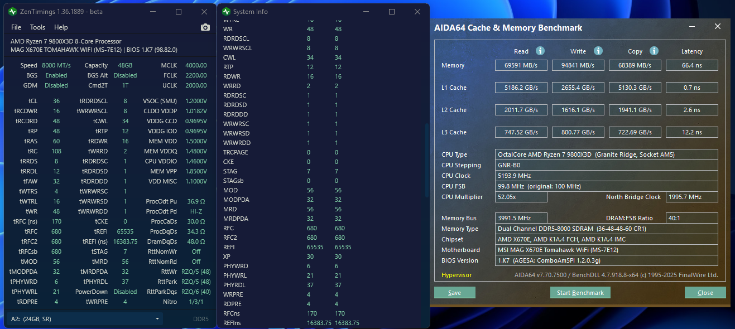735x329 pixels.
Task: Click the MEM VDD value 1.5000V
Action: tap(195, 141)
